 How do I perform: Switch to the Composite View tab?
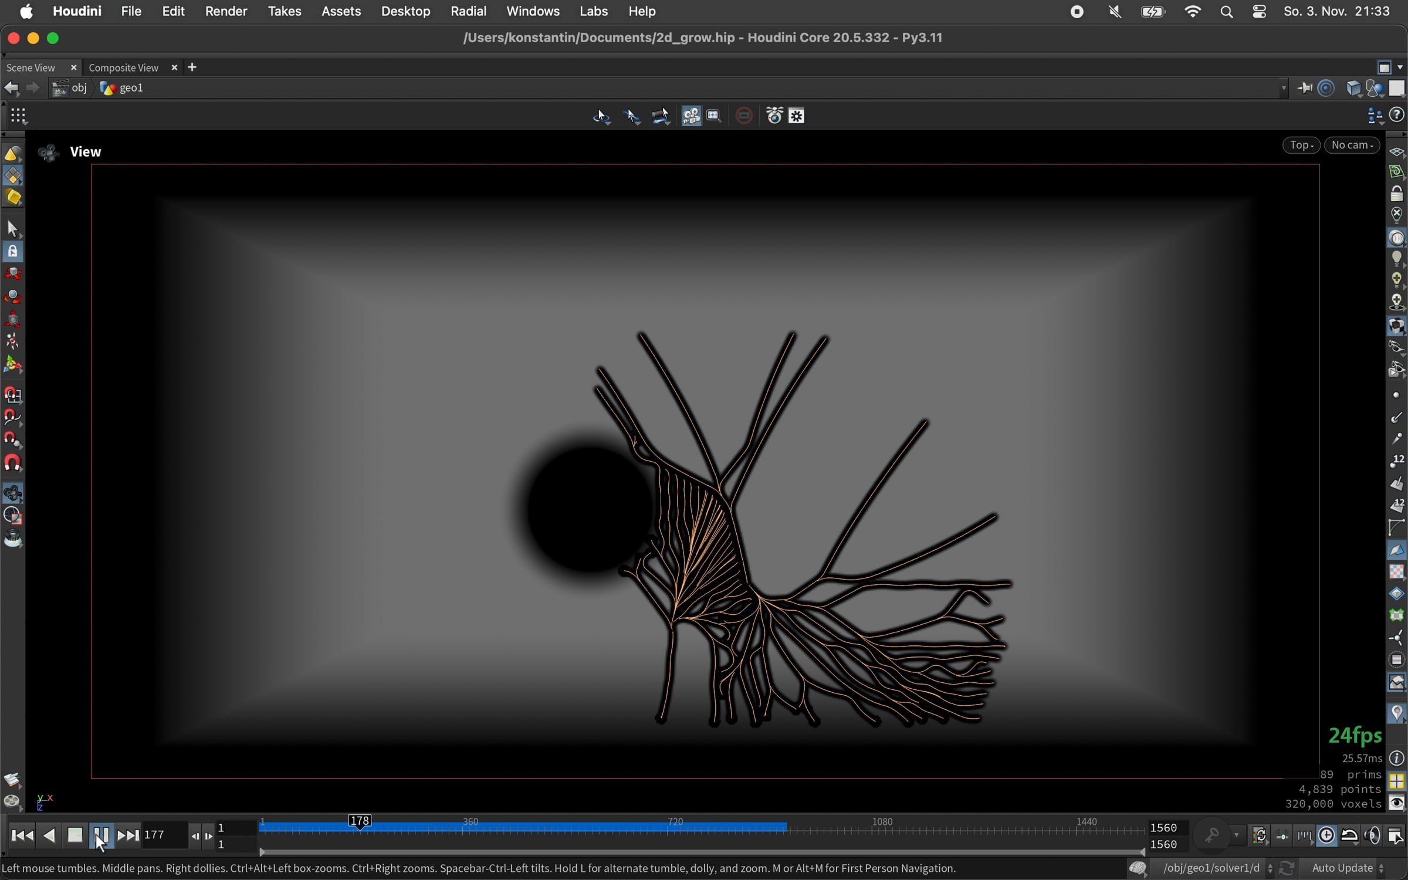tap(124, 68)
